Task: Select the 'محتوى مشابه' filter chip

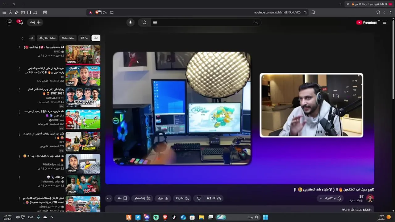Action: click(x=68, y=38)
